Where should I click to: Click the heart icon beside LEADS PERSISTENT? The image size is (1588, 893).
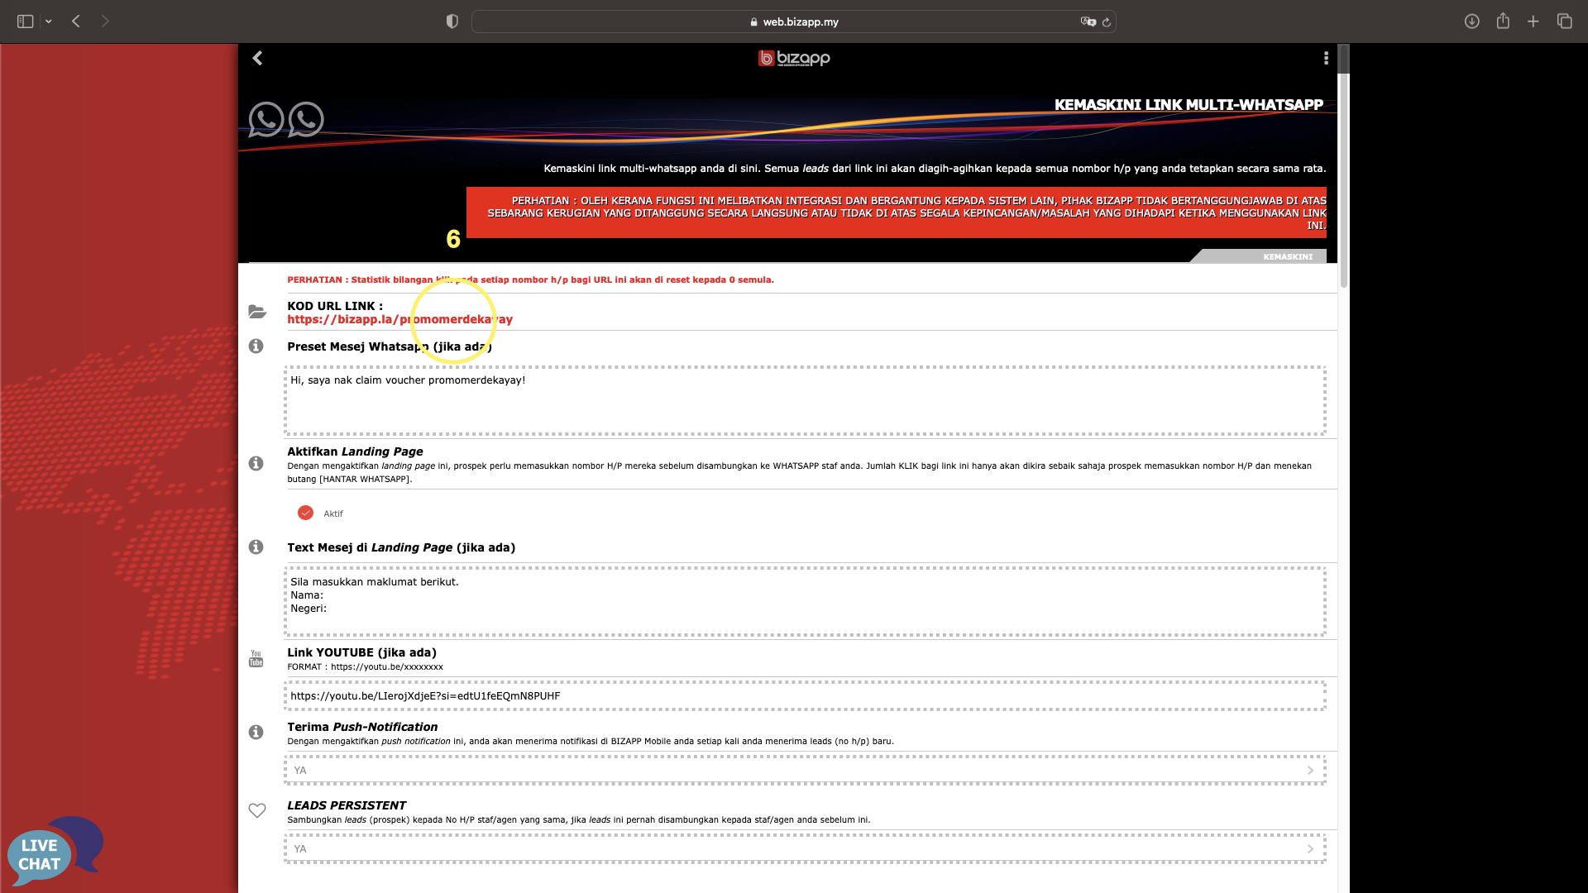[x=257, y=810]
